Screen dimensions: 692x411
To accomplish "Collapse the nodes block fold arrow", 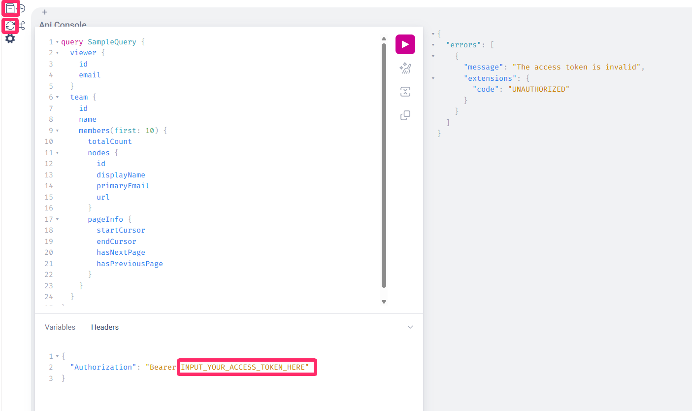I will click(57, 153).
